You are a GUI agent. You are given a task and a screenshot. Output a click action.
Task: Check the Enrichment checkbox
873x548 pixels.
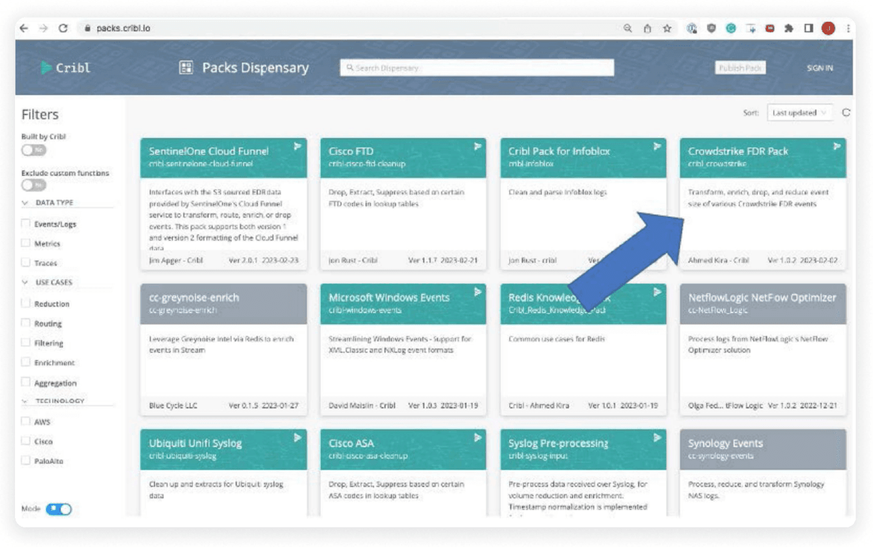pyautogui.click(x=26, y=362)
